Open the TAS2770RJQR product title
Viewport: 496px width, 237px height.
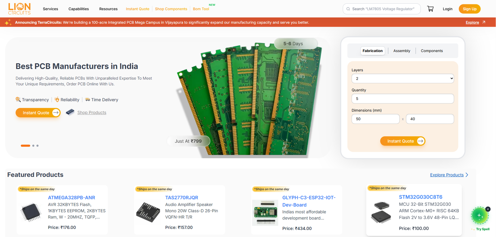tap(182, 198)
